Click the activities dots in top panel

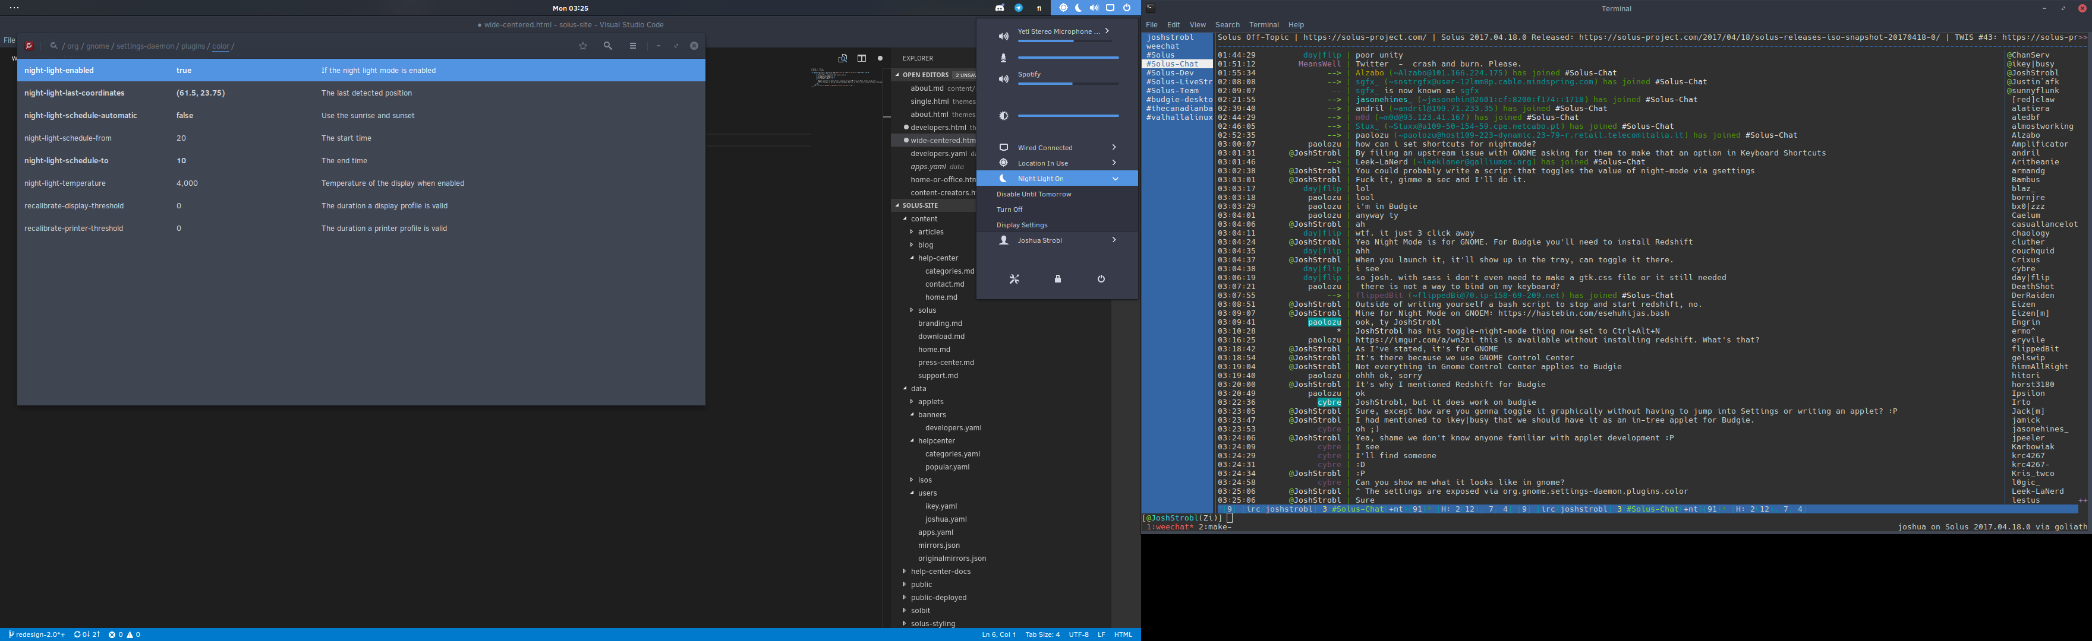tap(14, 8)
